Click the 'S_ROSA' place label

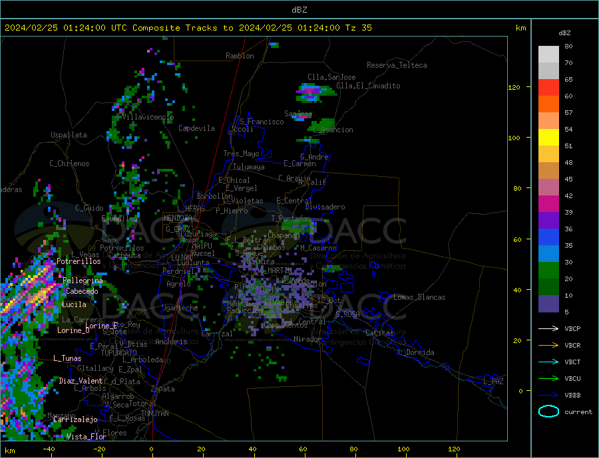[347, 314]
